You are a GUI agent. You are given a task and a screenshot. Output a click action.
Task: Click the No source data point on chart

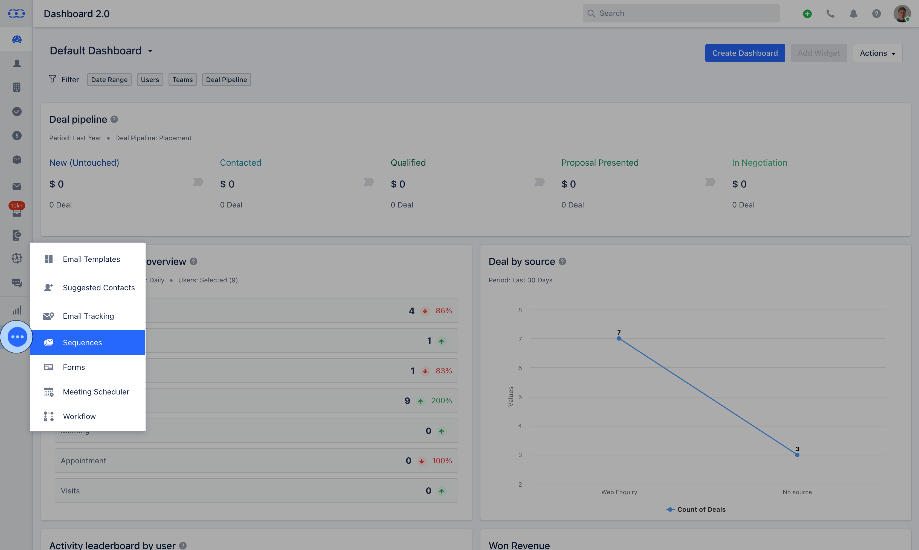797,455
